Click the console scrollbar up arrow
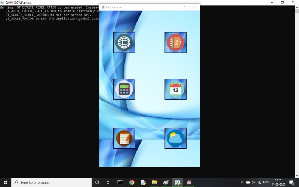The image size is (299, 187). pos(297,7)
